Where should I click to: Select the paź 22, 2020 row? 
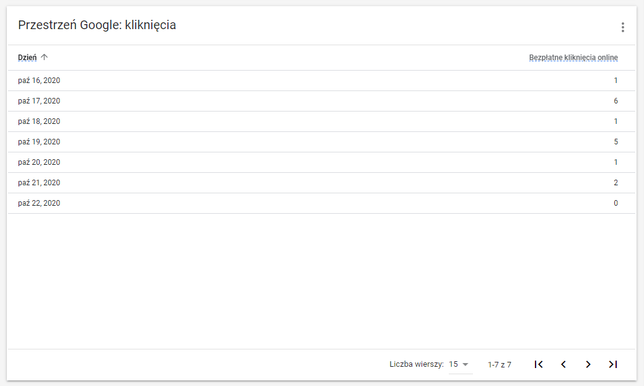39,203
